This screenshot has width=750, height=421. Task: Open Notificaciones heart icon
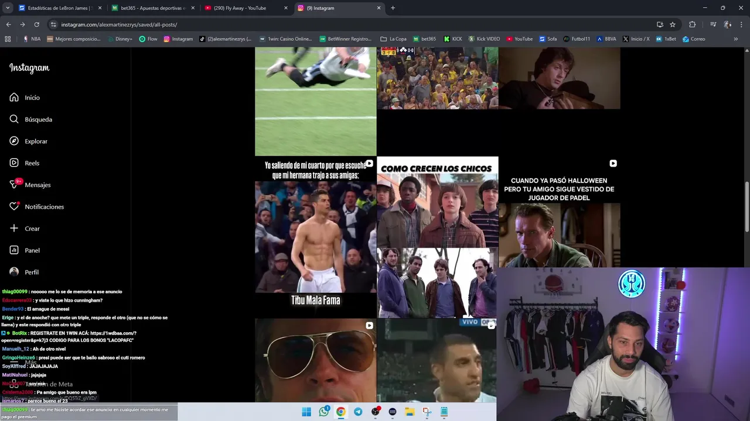(14, 206)
